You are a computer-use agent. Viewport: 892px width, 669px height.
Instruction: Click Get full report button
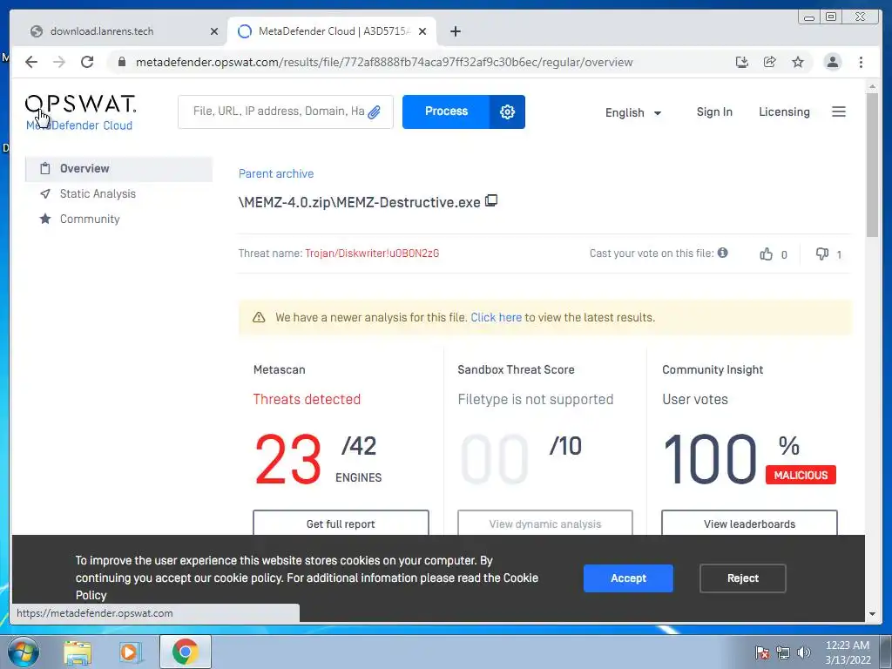click(x=341, y=523)
